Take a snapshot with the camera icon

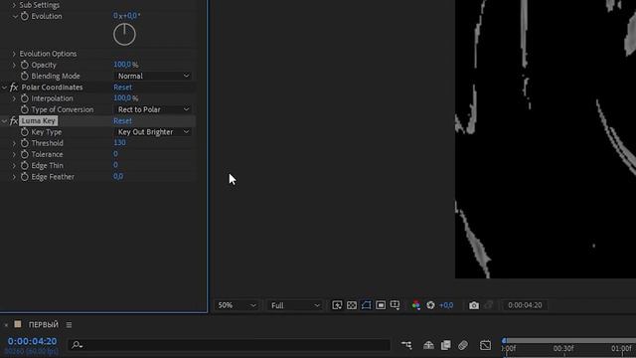474,305
